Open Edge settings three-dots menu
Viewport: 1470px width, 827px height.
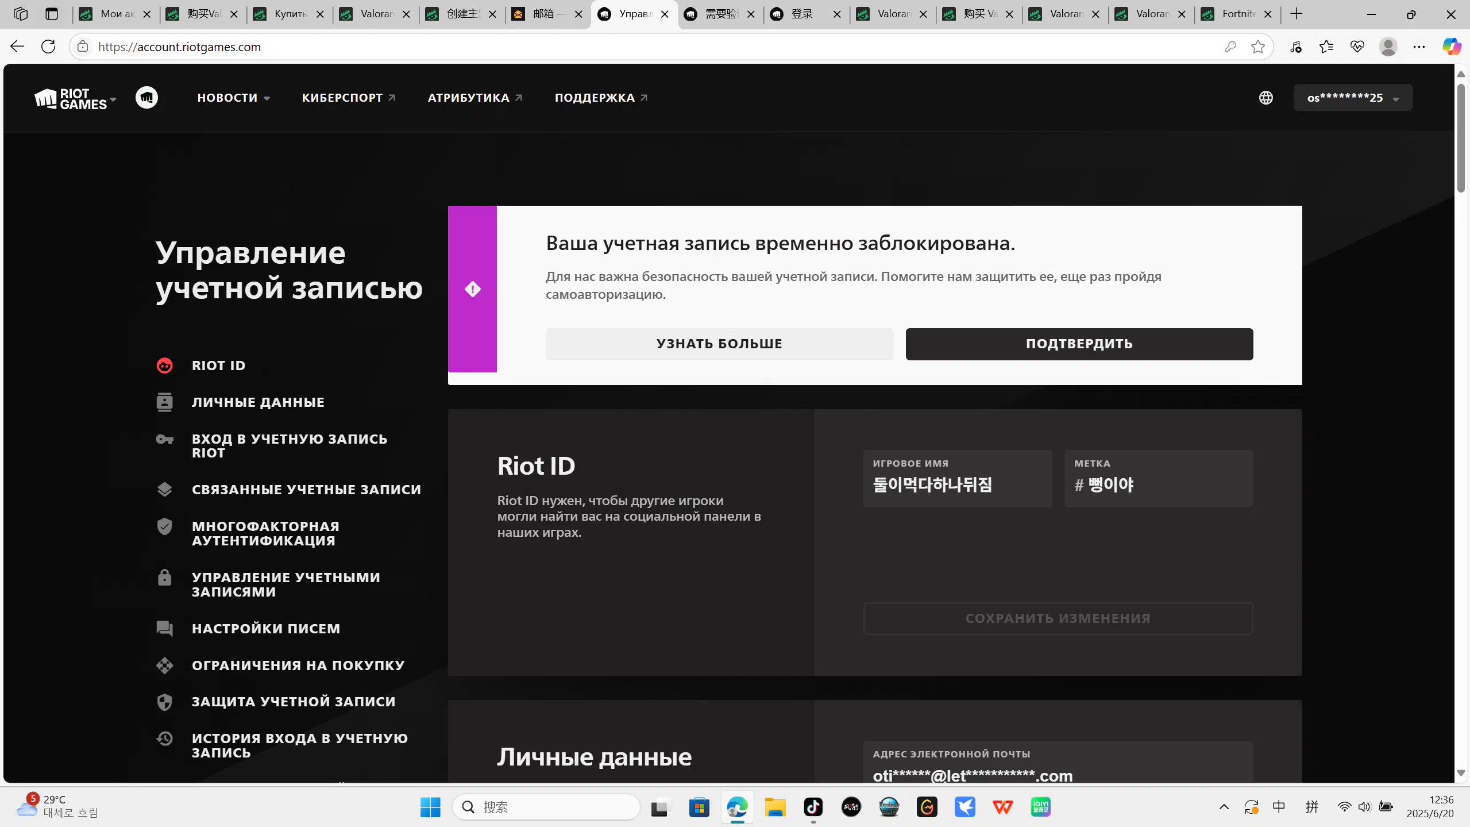[x=1419, y=47]
